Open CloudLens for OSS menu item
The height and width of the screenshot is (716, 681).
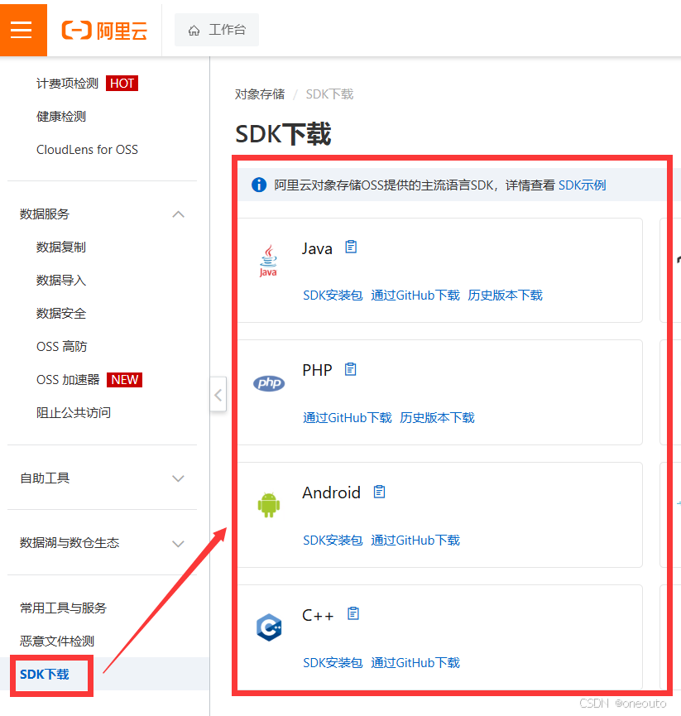87,150
